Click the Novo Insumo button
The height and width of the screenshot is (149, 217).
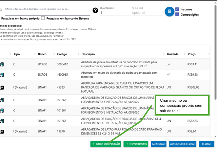[x=136, y=144]
